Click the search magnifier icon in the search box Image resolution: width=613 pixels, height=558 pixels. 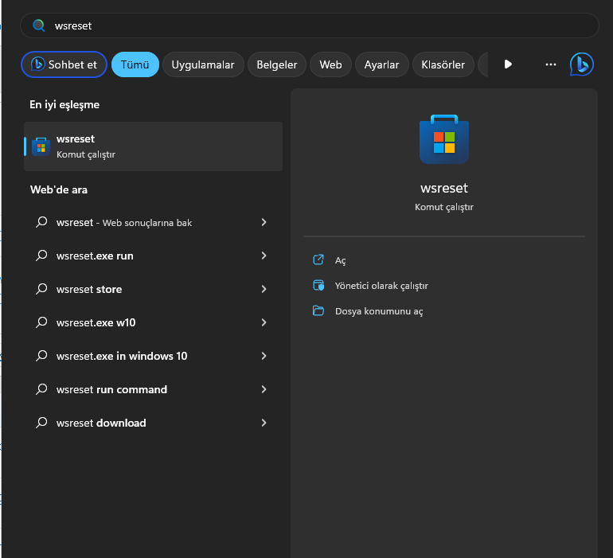pos(38,25)
